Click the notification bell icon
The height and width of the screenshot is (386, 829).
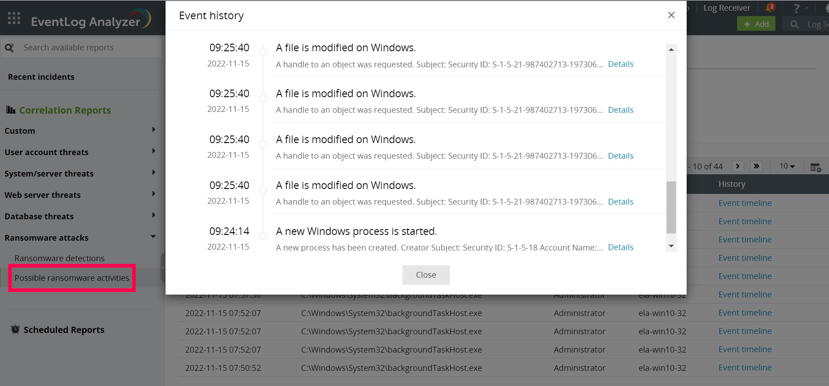[770, 8]
